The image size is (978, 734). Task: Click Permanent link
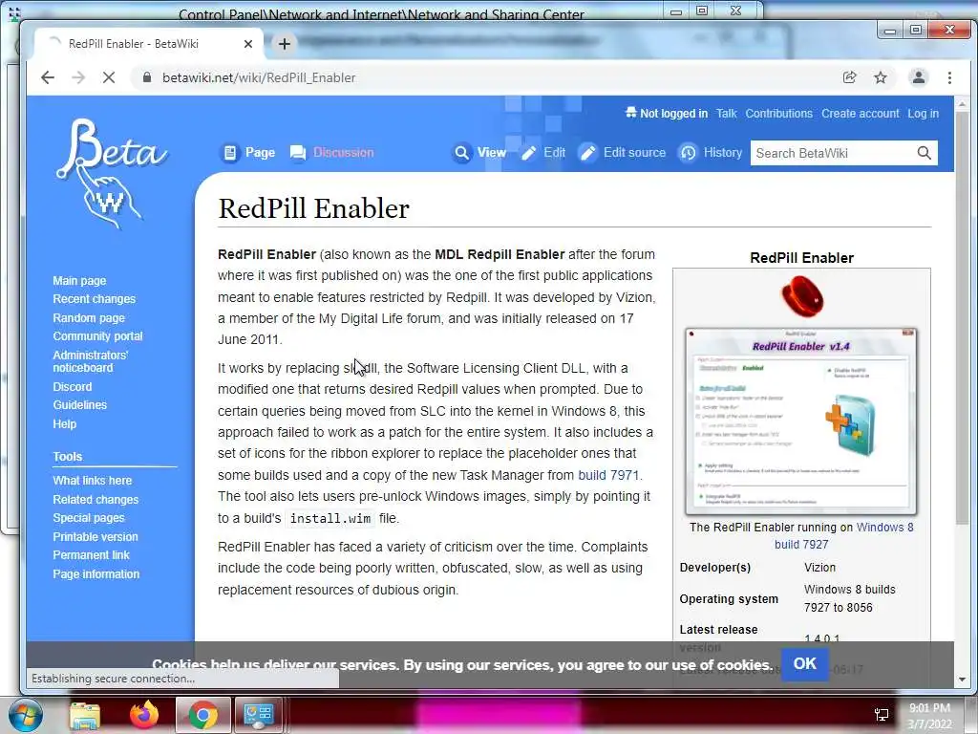coord(91,555)
